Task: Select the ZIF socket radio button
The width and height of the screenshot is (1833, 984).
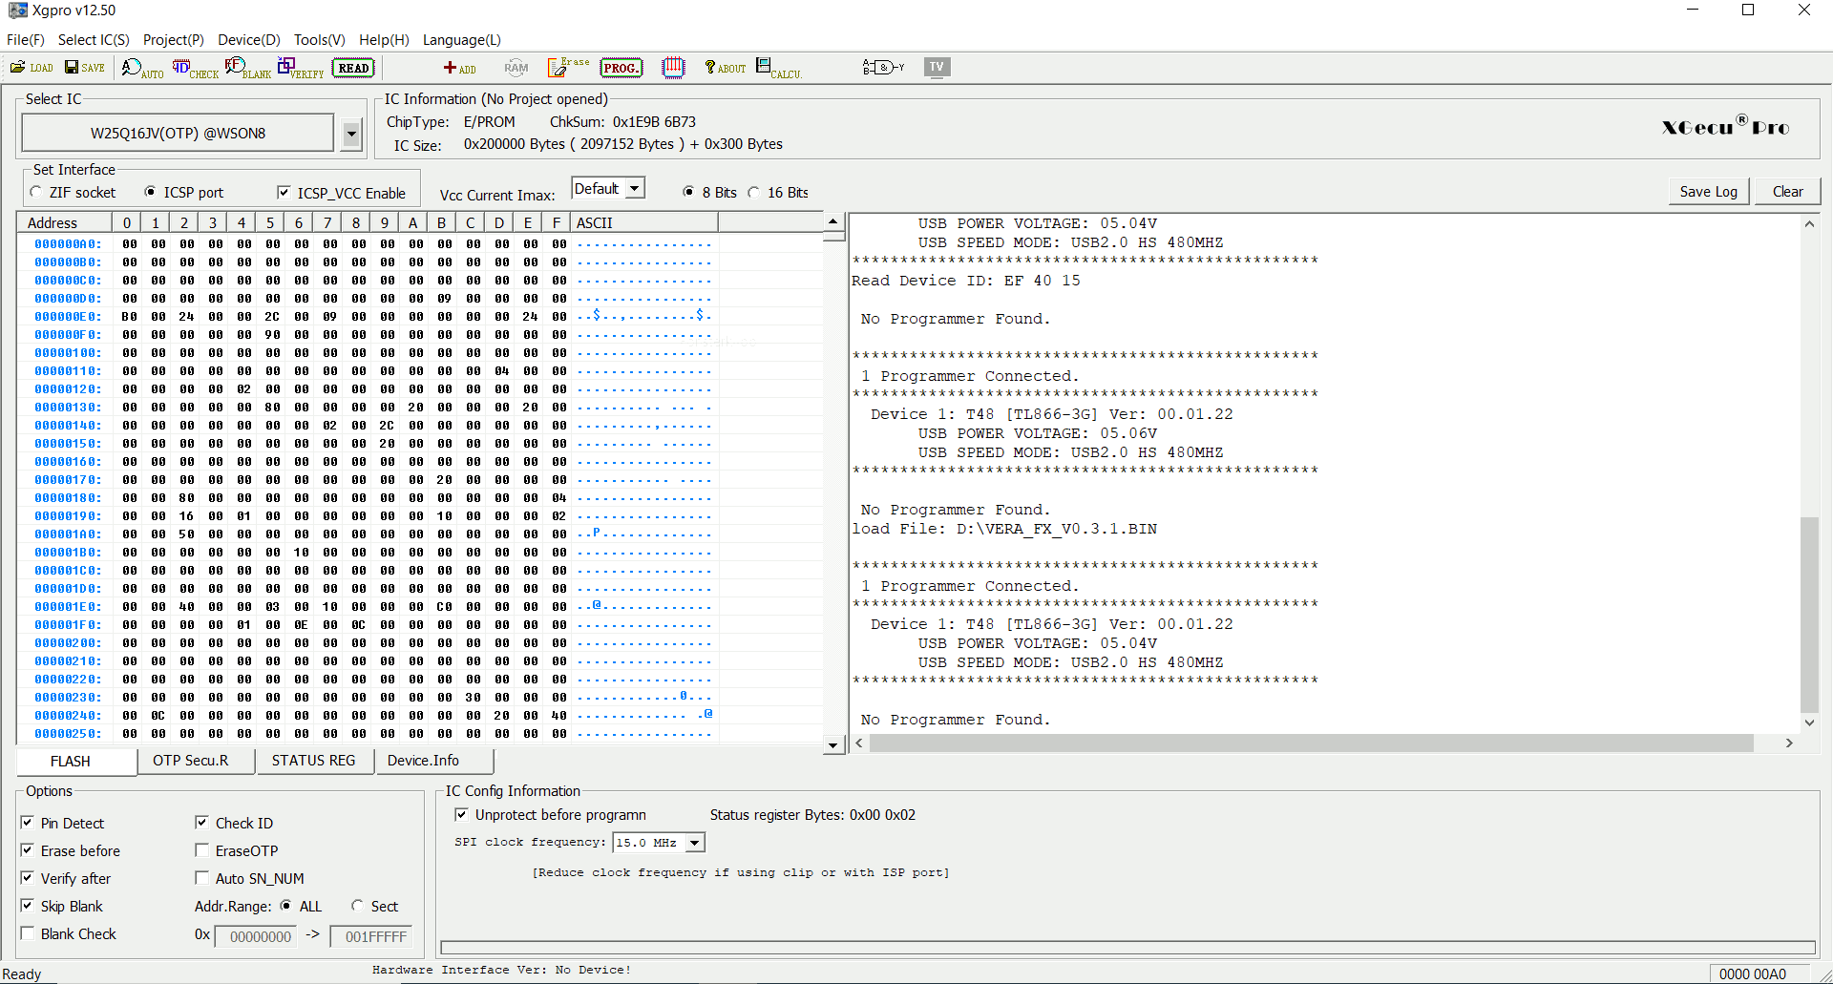Action: 36,193
